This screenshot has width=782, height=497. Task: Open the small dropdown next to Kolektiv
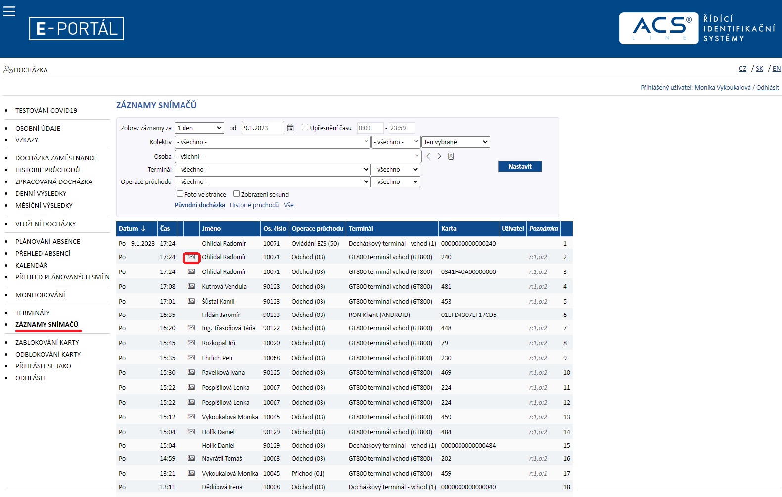pos(396,142)
